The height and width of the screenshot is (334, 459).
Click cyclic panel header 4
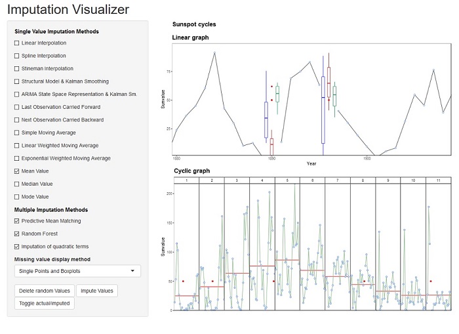pos(262,180)
